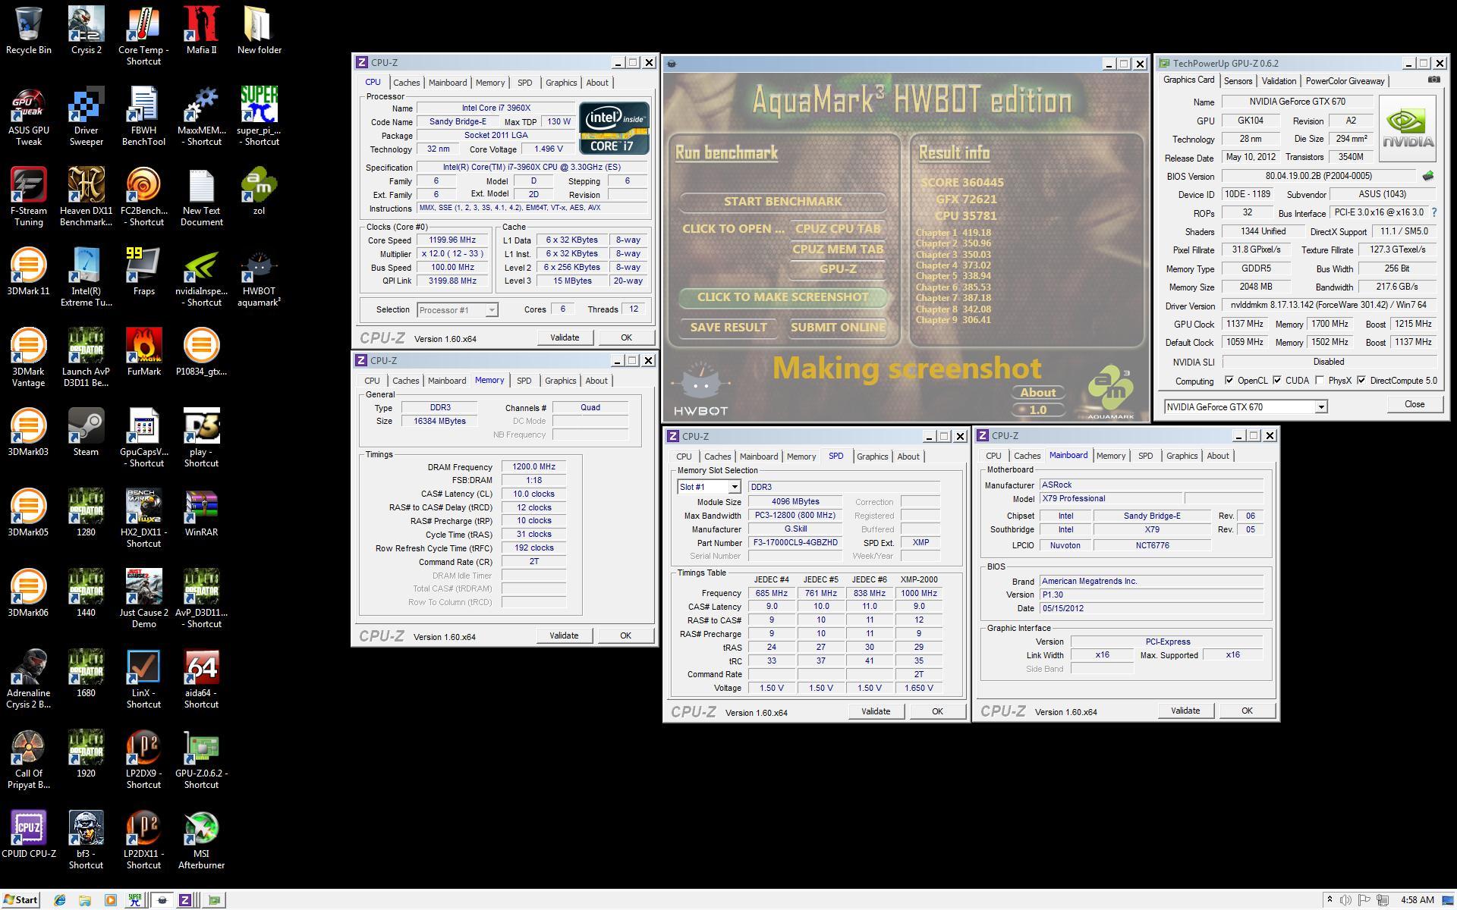Click Validate in CPU-Z CPU window
This screenshot has width=1457, height=910.
[564, 337]
